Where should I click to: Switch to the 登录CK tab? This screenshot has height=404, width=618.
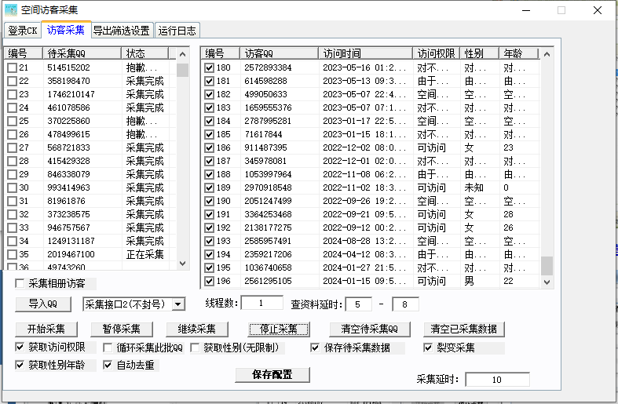[x=23, y=31]
